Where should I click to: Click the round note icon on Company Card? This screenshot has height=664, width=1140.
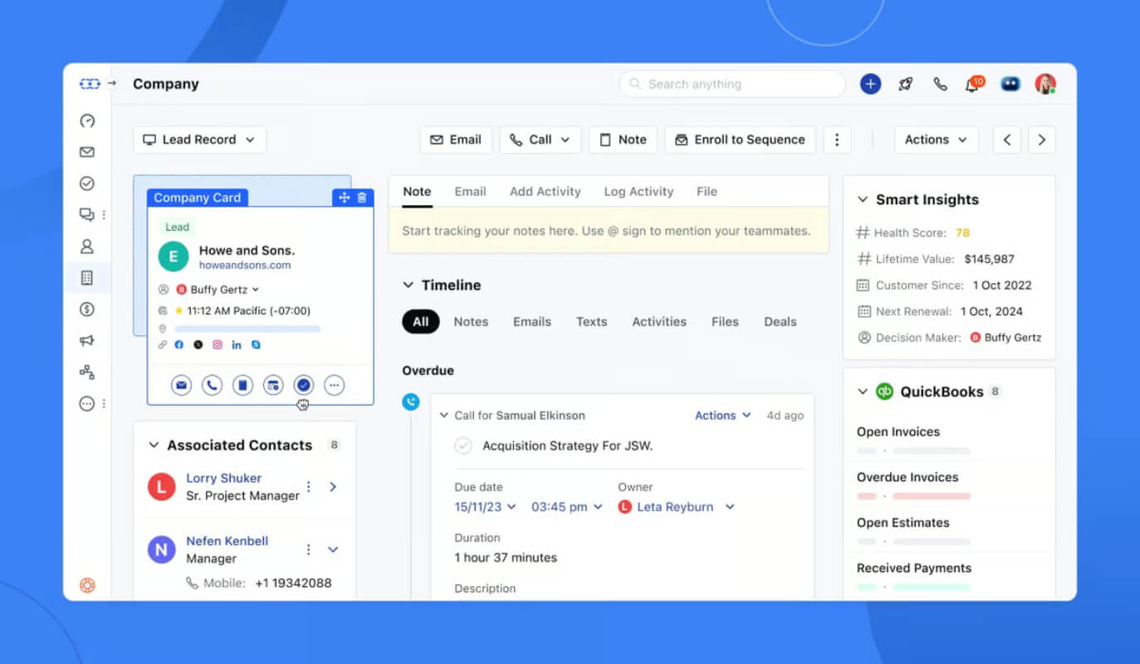tap(242, 385)
